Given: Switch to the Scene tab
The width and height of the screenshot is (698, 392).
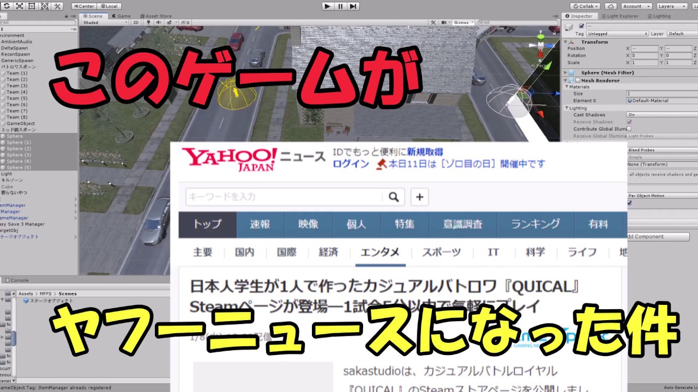Looking at the screenshot, I should coord(93,16).
